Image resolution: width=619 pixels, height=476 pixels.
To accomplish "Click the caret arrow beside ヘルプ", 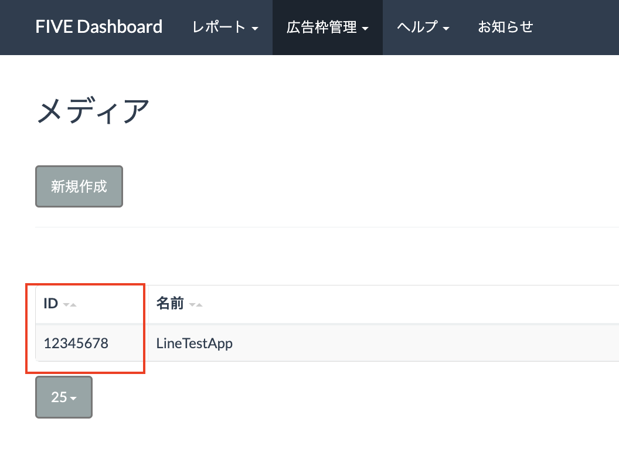I will click(446, 29).
